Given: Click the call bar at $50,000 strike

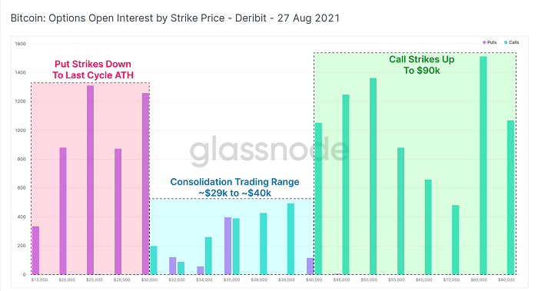Looking at the screenshot, I should 373,176.
